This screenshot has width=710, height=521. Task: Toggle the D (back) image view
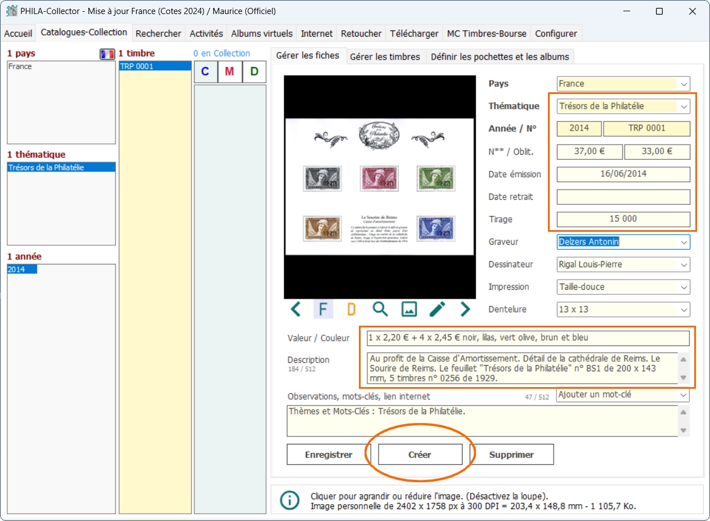click(351, 309)
